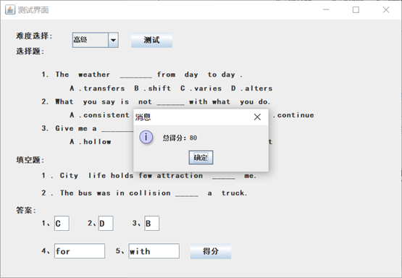Click question 1 text 'The weather'
The width and height of the screenshot is (402, 278).
(x=83, y=75)
